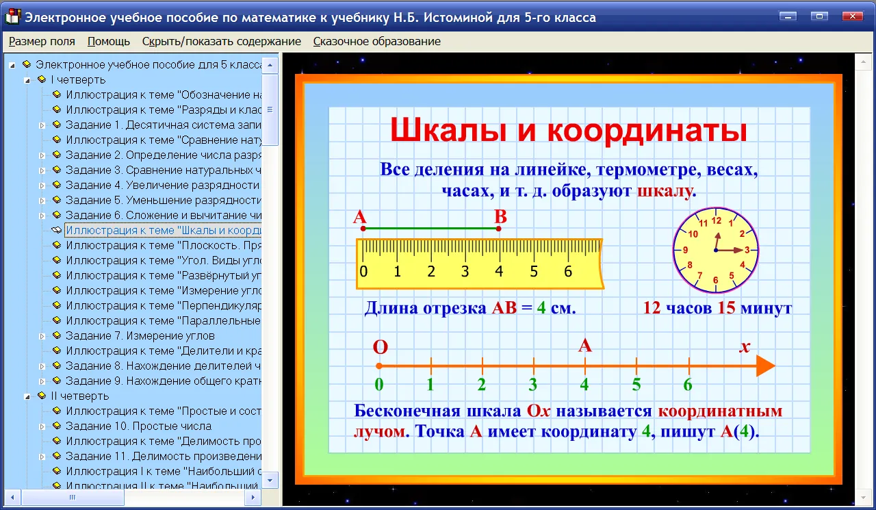The height and width of the screenshot is (510, 876).
Task: Click book icon of 'Развёрнутый уг' illustration row
Action: [x=57, y=275]
